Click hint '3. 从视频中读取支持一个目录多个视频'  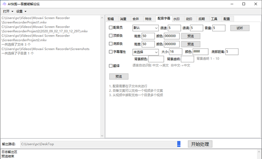pos(136,95)
